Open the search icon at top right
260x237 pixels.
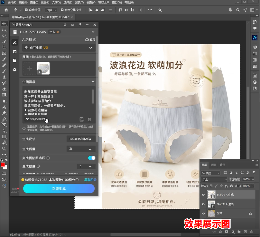(x=238, y=10)
